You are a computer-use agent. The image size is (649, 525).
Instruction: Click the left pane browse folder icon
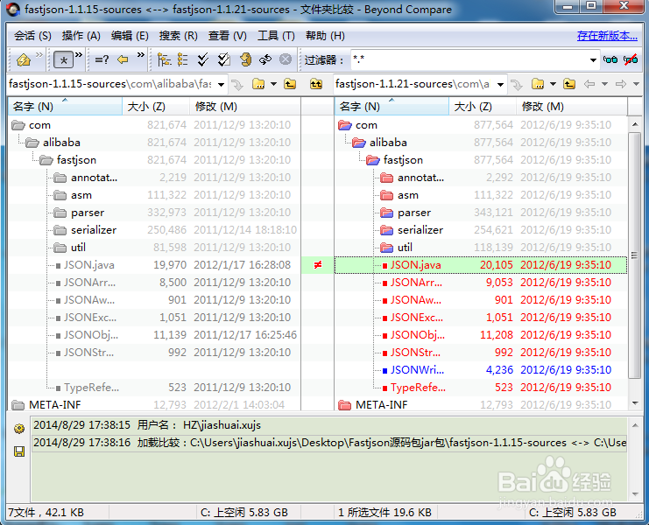[258, 84]
